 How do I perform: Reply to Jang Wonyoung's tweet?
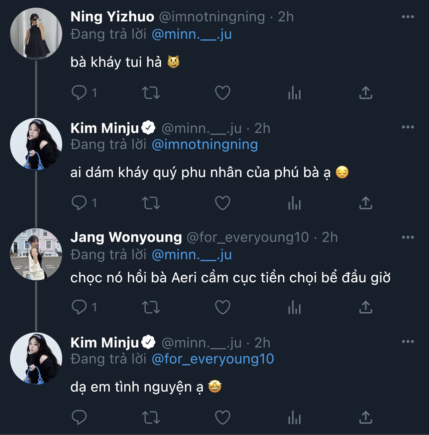tap(79, 307)
